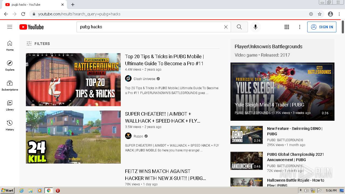
Task: Open volume control in system tray
Action: [x=306, y=190]
